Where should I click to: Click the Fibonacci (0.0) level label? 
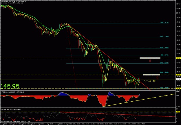(164, 88)
